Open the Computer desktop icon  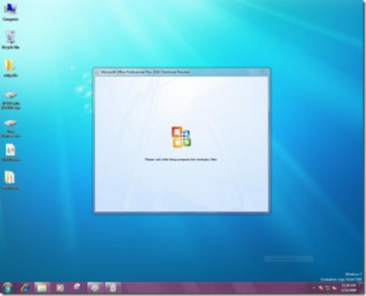coord(10,10)
